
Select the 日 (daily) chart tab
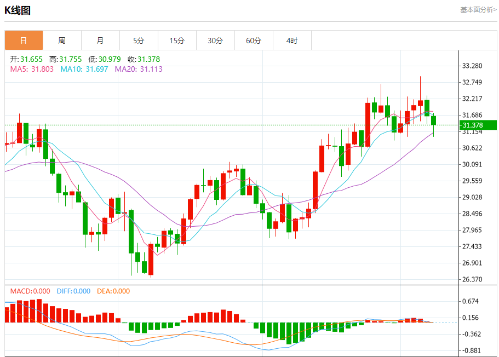(x=24, y=41)
